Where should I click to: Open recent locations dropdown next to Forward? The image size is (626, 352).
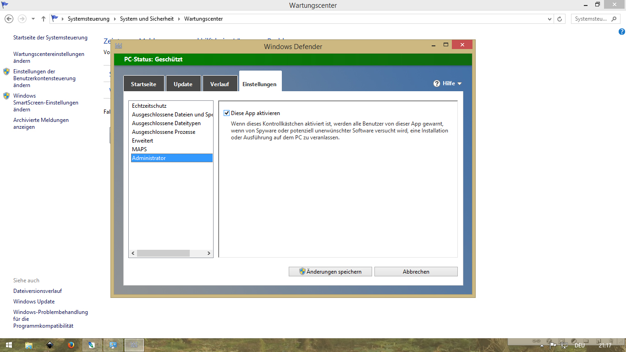tap(33, 19)
